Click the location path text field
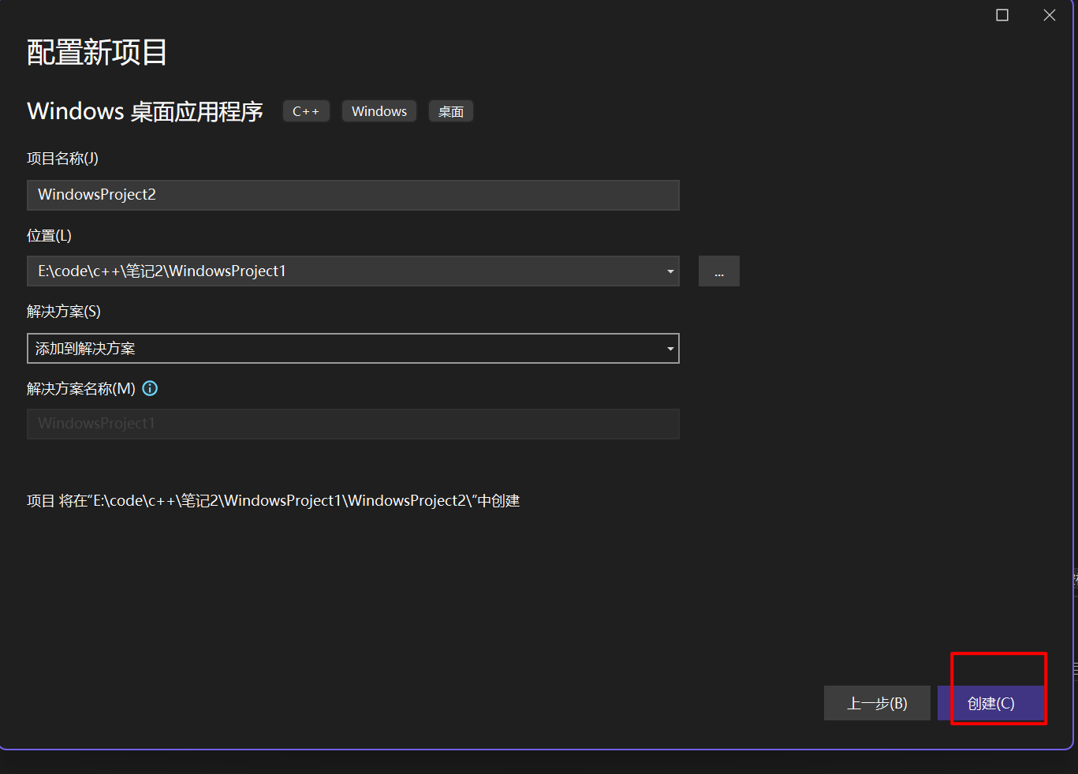The height and width of the screenshot is (774, 1078). coord(339,271)
